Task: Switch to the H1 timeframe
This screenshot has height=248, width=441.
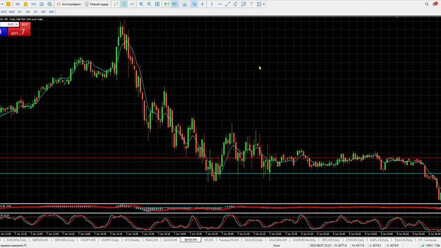Action: click(x=20, y=12)
